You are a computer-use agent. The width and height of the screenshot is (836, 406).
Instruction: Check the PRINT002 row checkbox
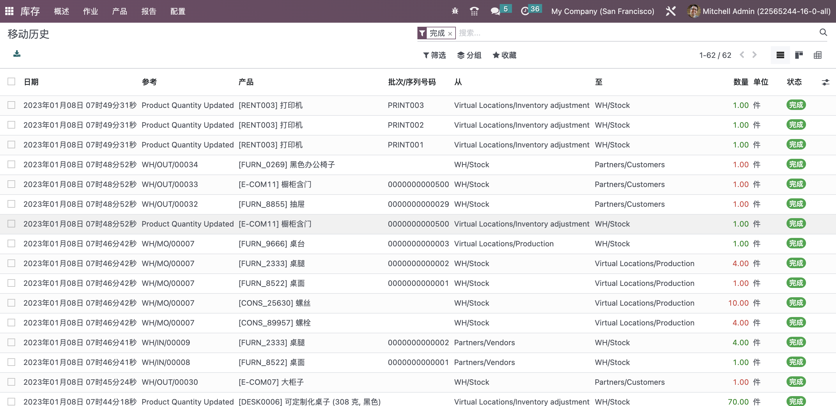(x=11, y=125)
